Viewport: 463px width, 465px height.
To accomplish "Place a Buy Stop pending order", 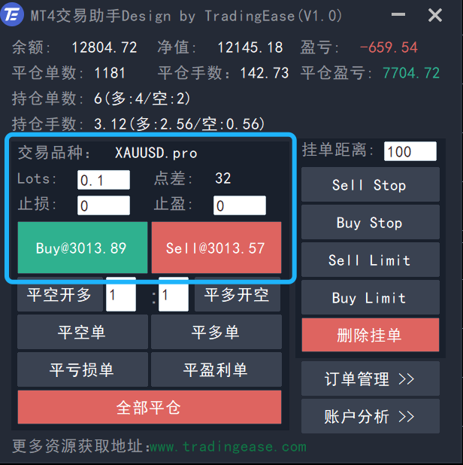I will point(370,223).
